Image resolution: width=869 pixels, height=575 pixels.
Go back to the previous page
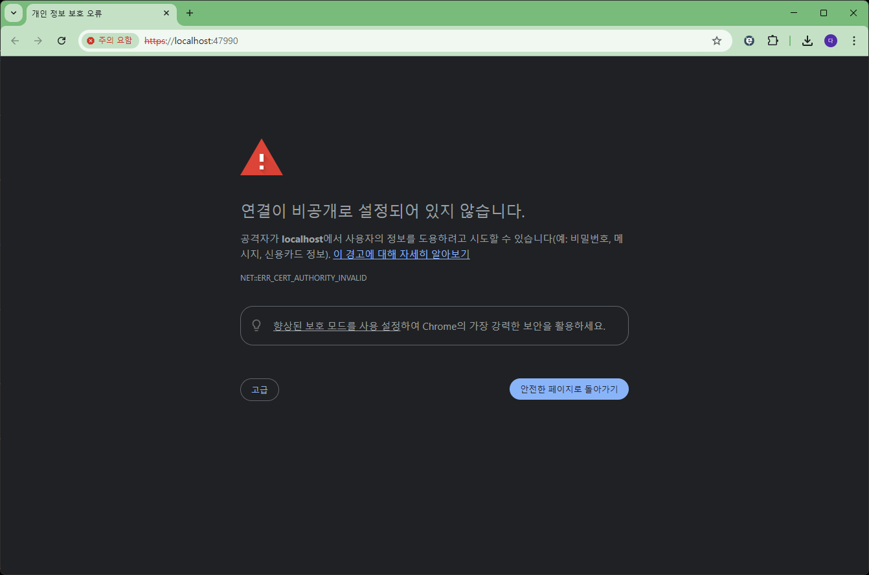(x=15, y=41)
